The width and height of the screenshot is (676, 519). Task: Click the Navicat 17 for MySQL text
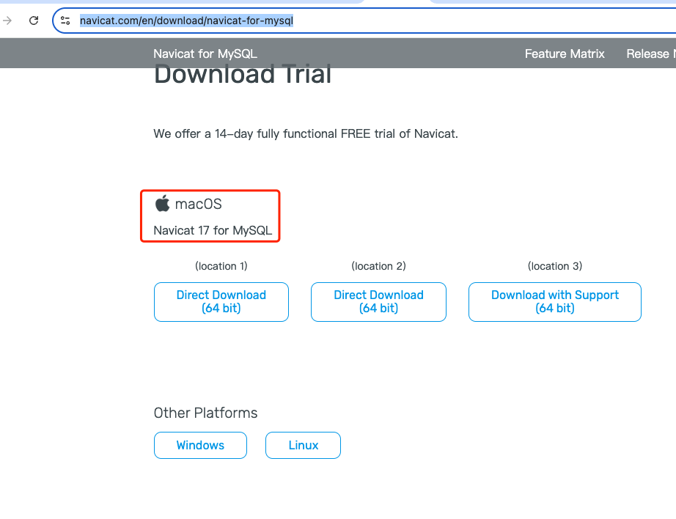click(x=213, y=231)
